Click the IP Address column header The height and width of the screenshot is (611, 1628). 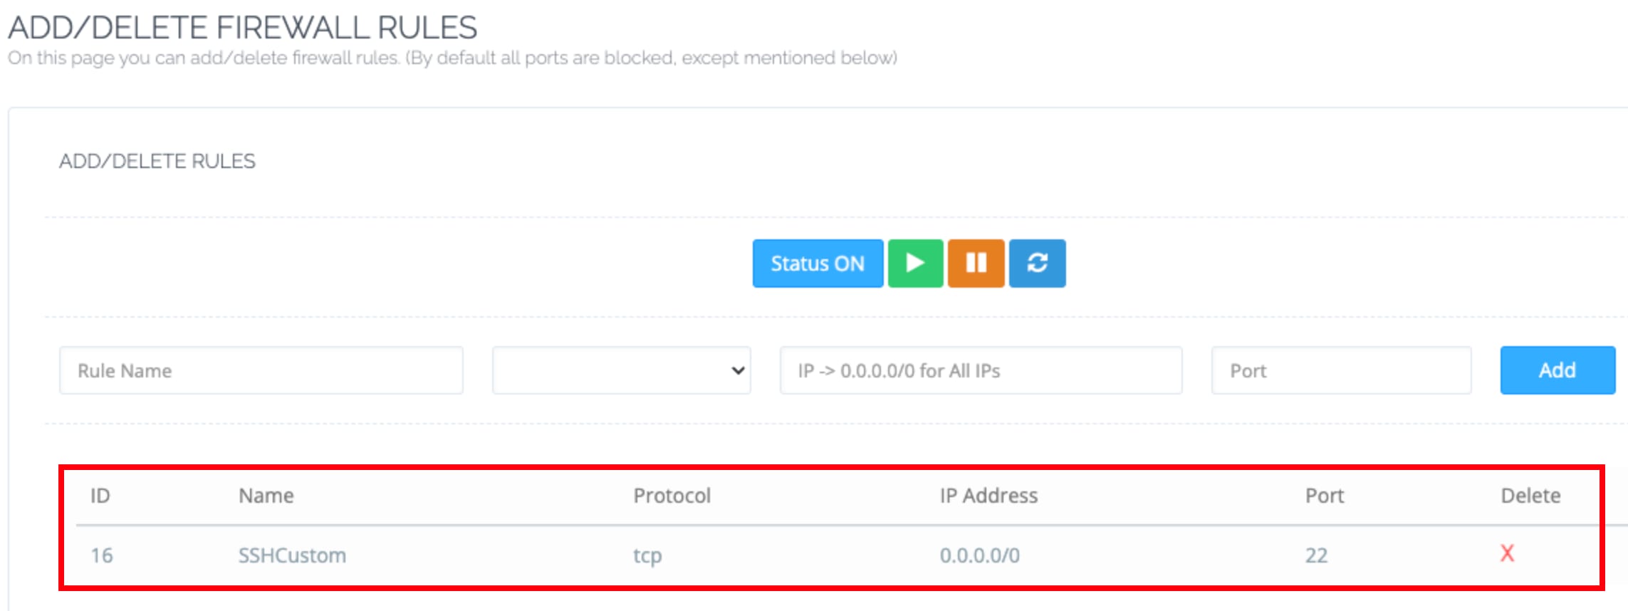point(988,496)
